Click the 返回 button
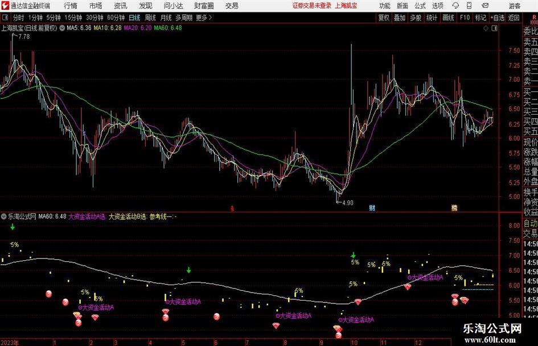538x346 pixels. [514, 18]
